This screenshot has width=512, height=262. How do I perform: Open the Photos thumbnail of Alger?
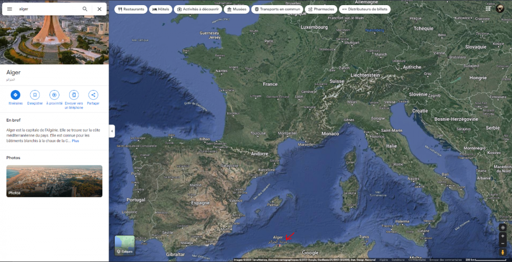(54, 181)
